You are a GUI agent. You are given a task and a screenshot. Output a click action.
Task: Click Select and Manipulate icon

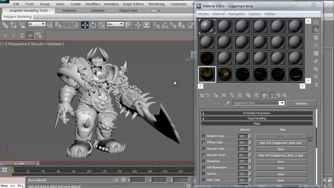coord(138,25)
